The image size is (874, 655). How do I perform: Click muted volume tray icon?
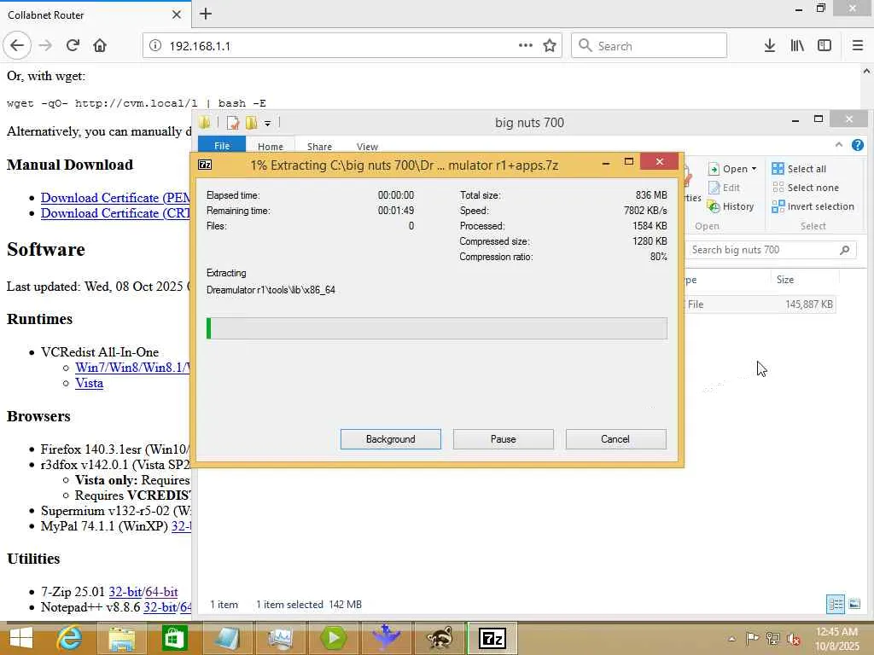[x=794, y=638]
